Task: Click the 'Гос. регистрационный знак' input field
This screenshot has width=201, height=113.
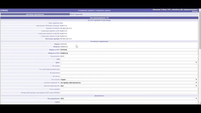Action: click(129, 69)
